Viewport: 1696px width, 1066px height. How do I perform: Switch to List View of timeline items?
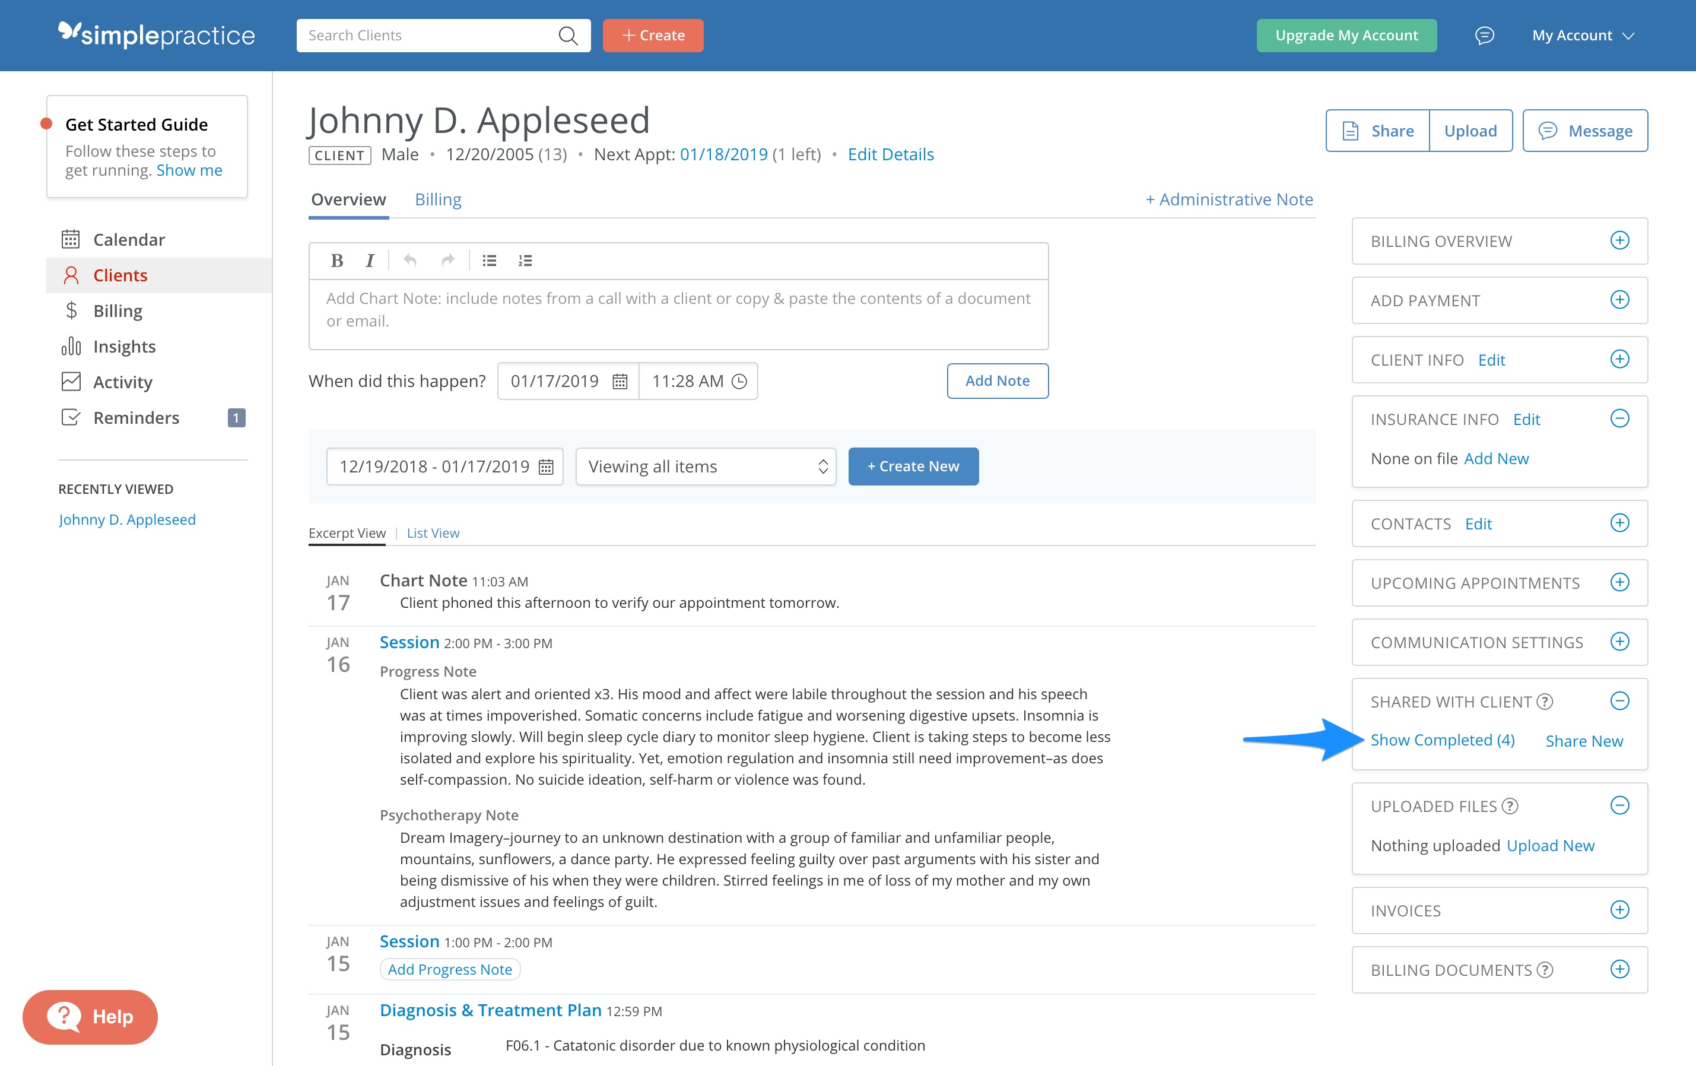(x=433, y=532)
